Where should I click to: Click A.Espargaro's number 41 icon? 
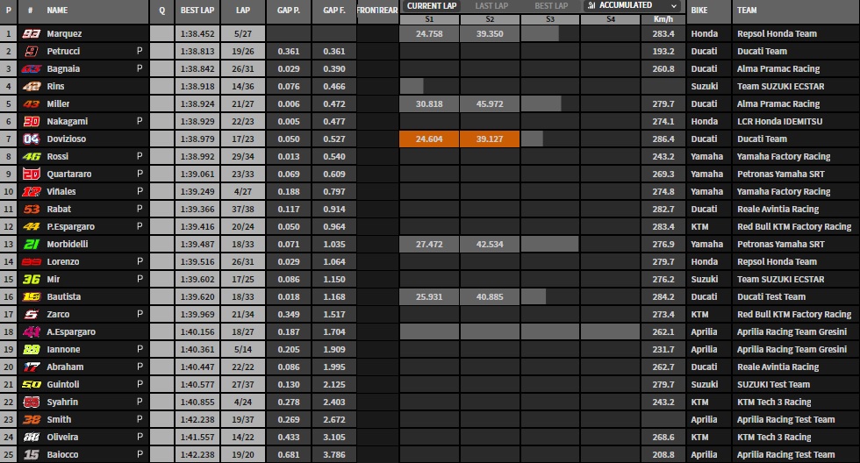(32, 332)
